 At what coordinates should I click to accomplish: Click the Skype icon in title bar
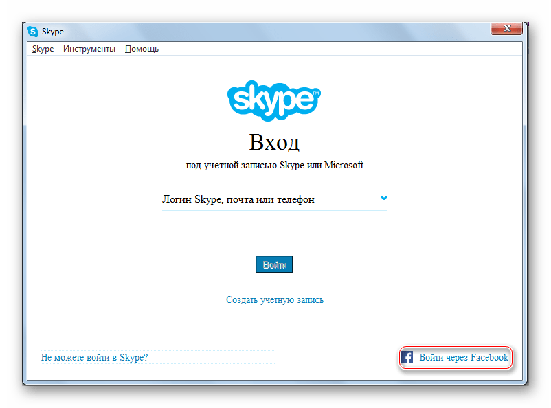33,32
